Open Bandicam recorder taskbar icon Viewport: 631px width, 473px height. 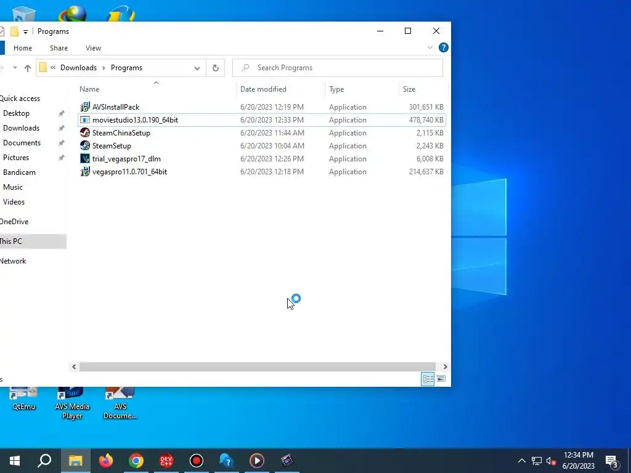click(x=197, y=461)
